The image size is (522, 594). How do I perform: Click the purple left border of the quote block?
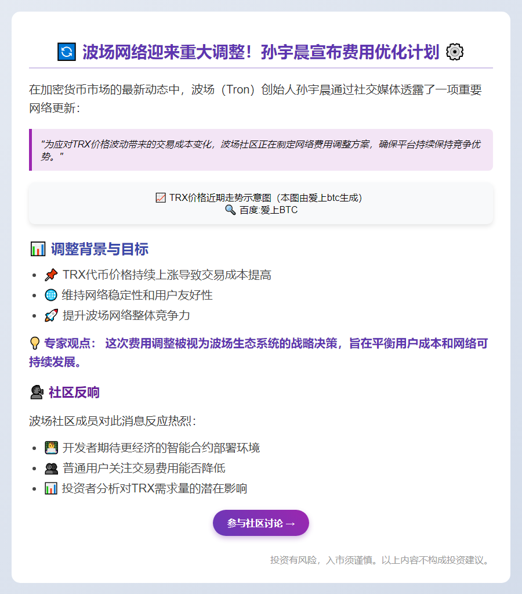click(x=31, y=150)
